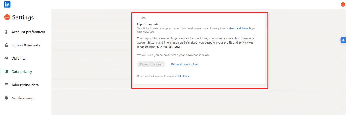Image resolution: width=346 pixels, height=115 pixels.
Task: Click the Settings page heading
Action: (x=23, y=17)
